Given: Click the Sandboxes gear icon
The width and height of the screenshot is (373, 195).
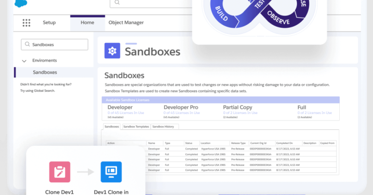Looking at the screenshot, I should click(x=112, y=51).
